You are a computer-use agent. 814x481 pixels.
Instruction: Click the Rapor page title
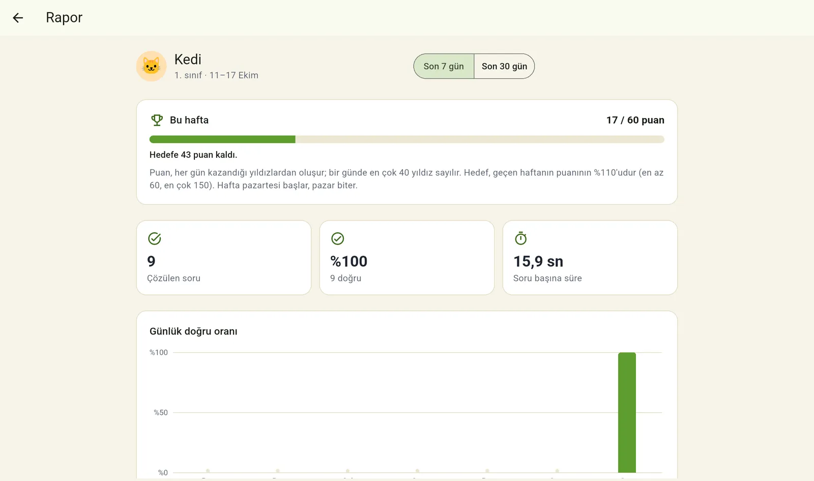click(x=64, y=17)
